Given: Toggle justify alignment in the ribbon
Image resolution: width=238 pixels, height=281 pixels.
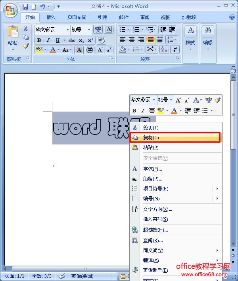Looking at the screenshot, I should click(x=150, y=40).
